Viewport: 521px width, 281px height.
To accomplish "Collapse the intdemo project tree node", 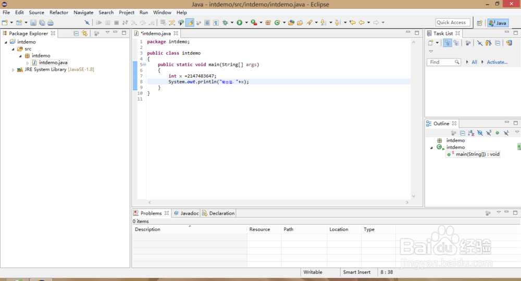I will coord(6,42).
